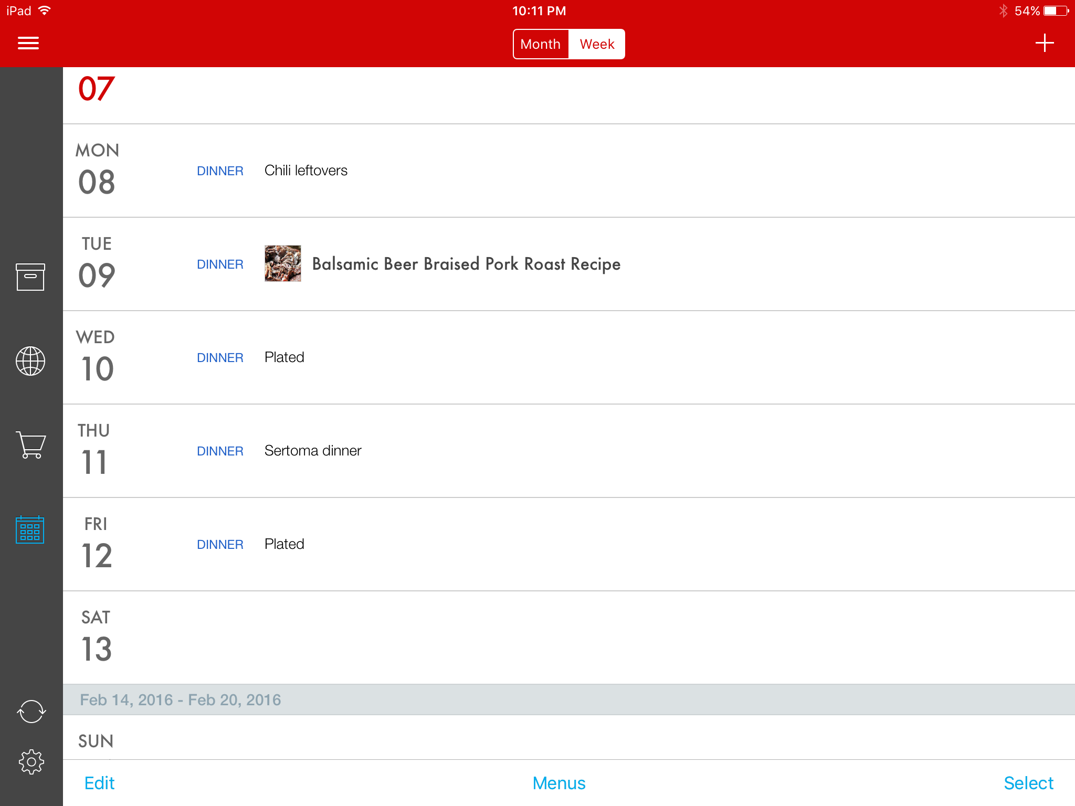This screenshot has height=806, width=1075.
Task: Open pork roast recipe thumbnail
Action: coord(283,263)
